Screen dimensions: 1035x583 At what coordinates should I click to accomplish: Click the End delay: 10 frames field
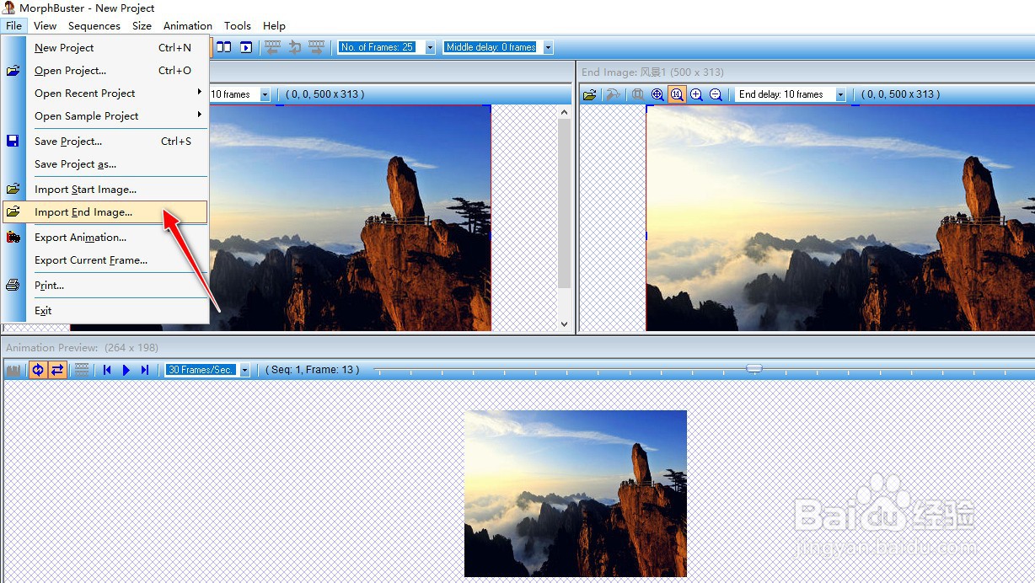pos(785,94)
